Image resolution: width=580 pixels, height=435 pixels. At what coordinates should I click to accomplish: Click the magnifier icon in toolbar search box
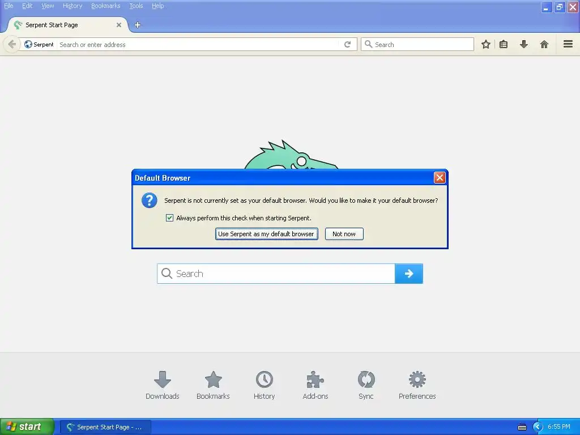368,44
